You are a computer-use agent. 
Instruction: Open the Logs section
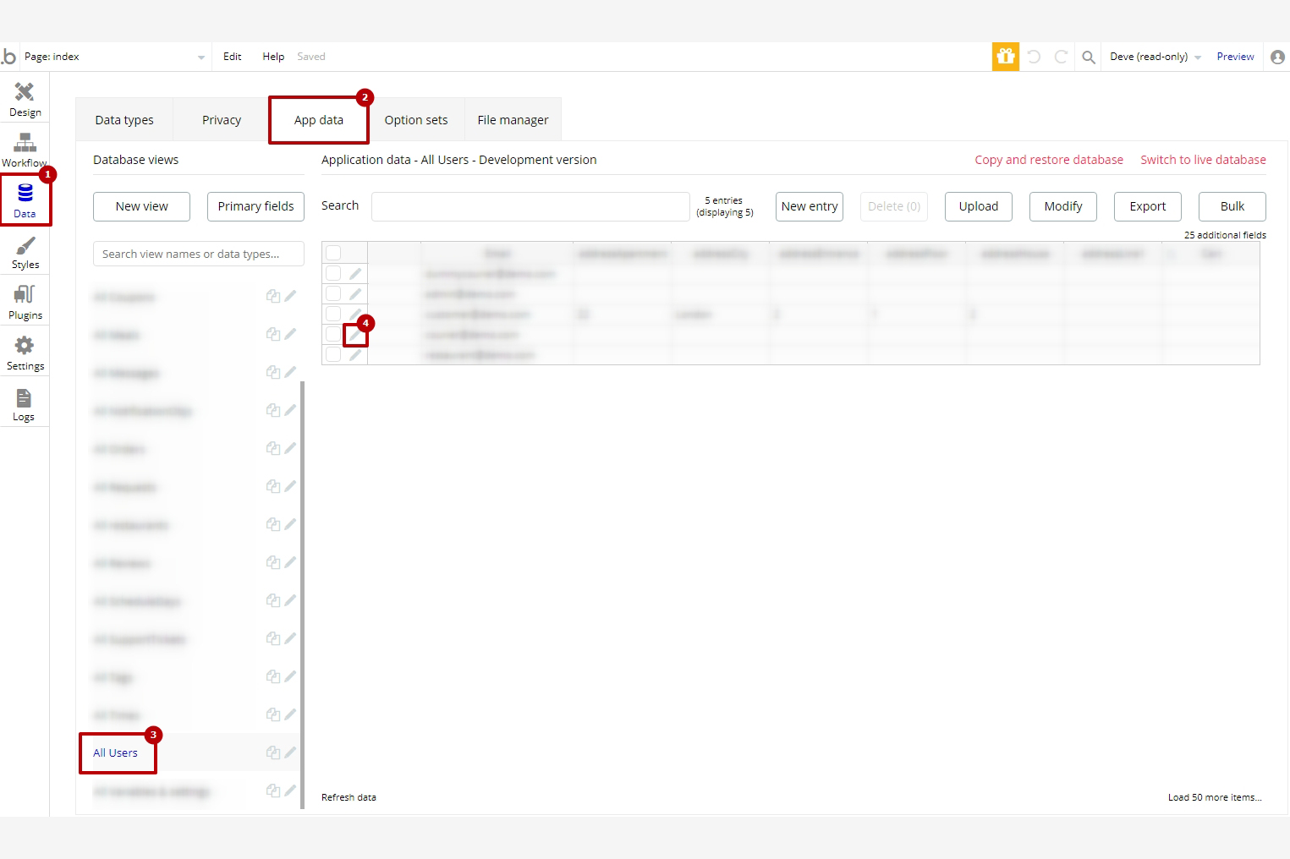click(24, 404)
